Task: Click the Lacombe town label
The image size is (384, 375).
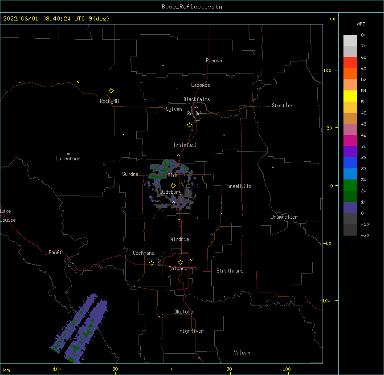Action: coord(200,85)
